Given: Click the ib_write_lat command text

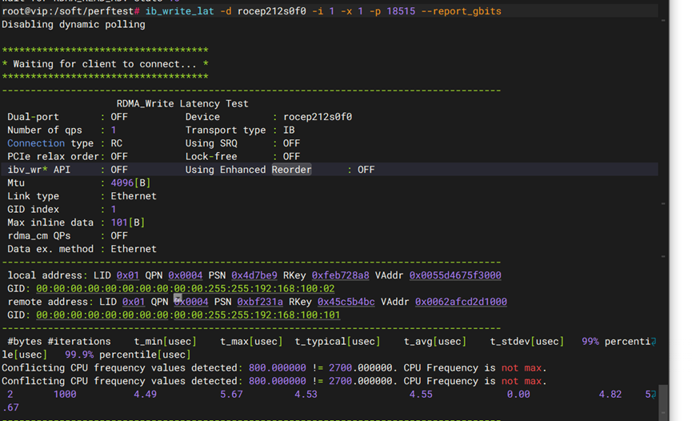Looking at the screenshot, I should (179, 11).
